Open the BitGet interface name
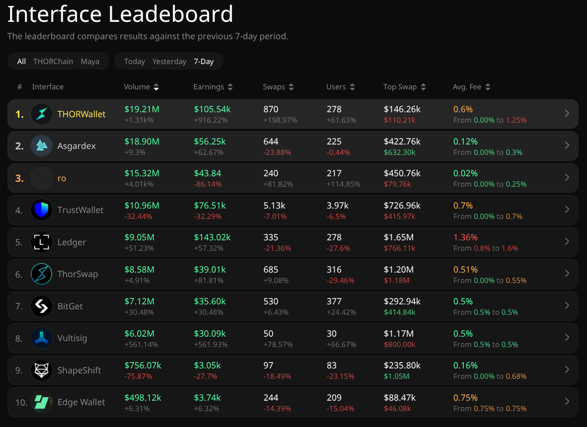The image size is (587, 427). click(x=70, y=306)
